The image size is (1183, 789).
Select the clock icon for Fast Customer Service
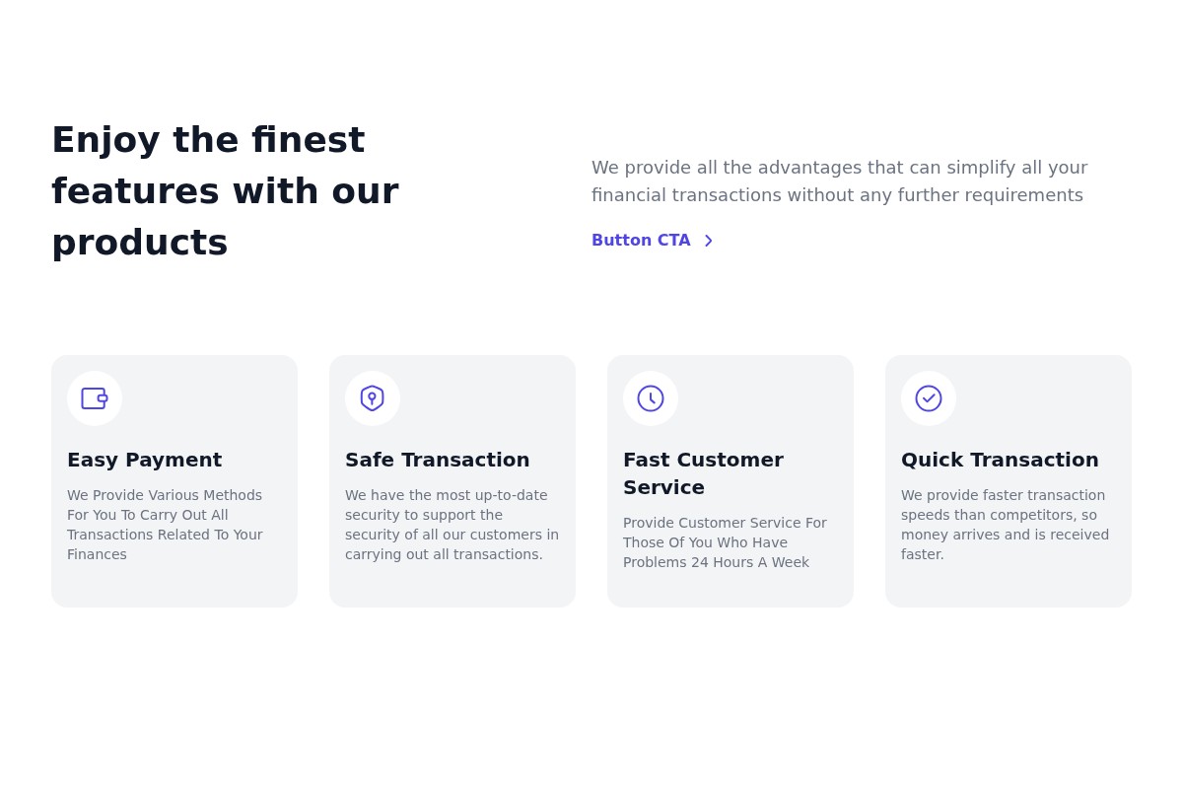[651, 398]
